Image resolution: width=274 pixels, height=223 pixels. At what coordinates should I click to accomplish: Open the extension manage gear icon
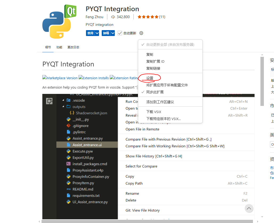click(x=141, y=33)
